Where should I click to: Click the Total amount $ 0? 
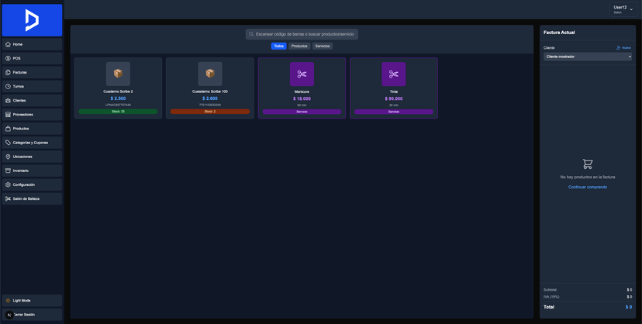point(629,307)
